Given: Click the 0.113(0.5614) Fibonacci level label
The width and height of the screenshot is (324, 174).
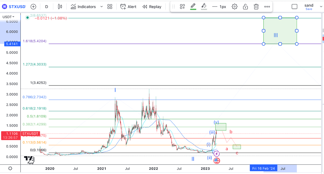Looking at the screenshot, I should pos(34,142).
